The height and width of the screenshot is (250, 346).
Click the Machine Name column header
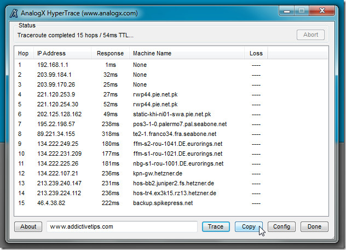point(187,53)
